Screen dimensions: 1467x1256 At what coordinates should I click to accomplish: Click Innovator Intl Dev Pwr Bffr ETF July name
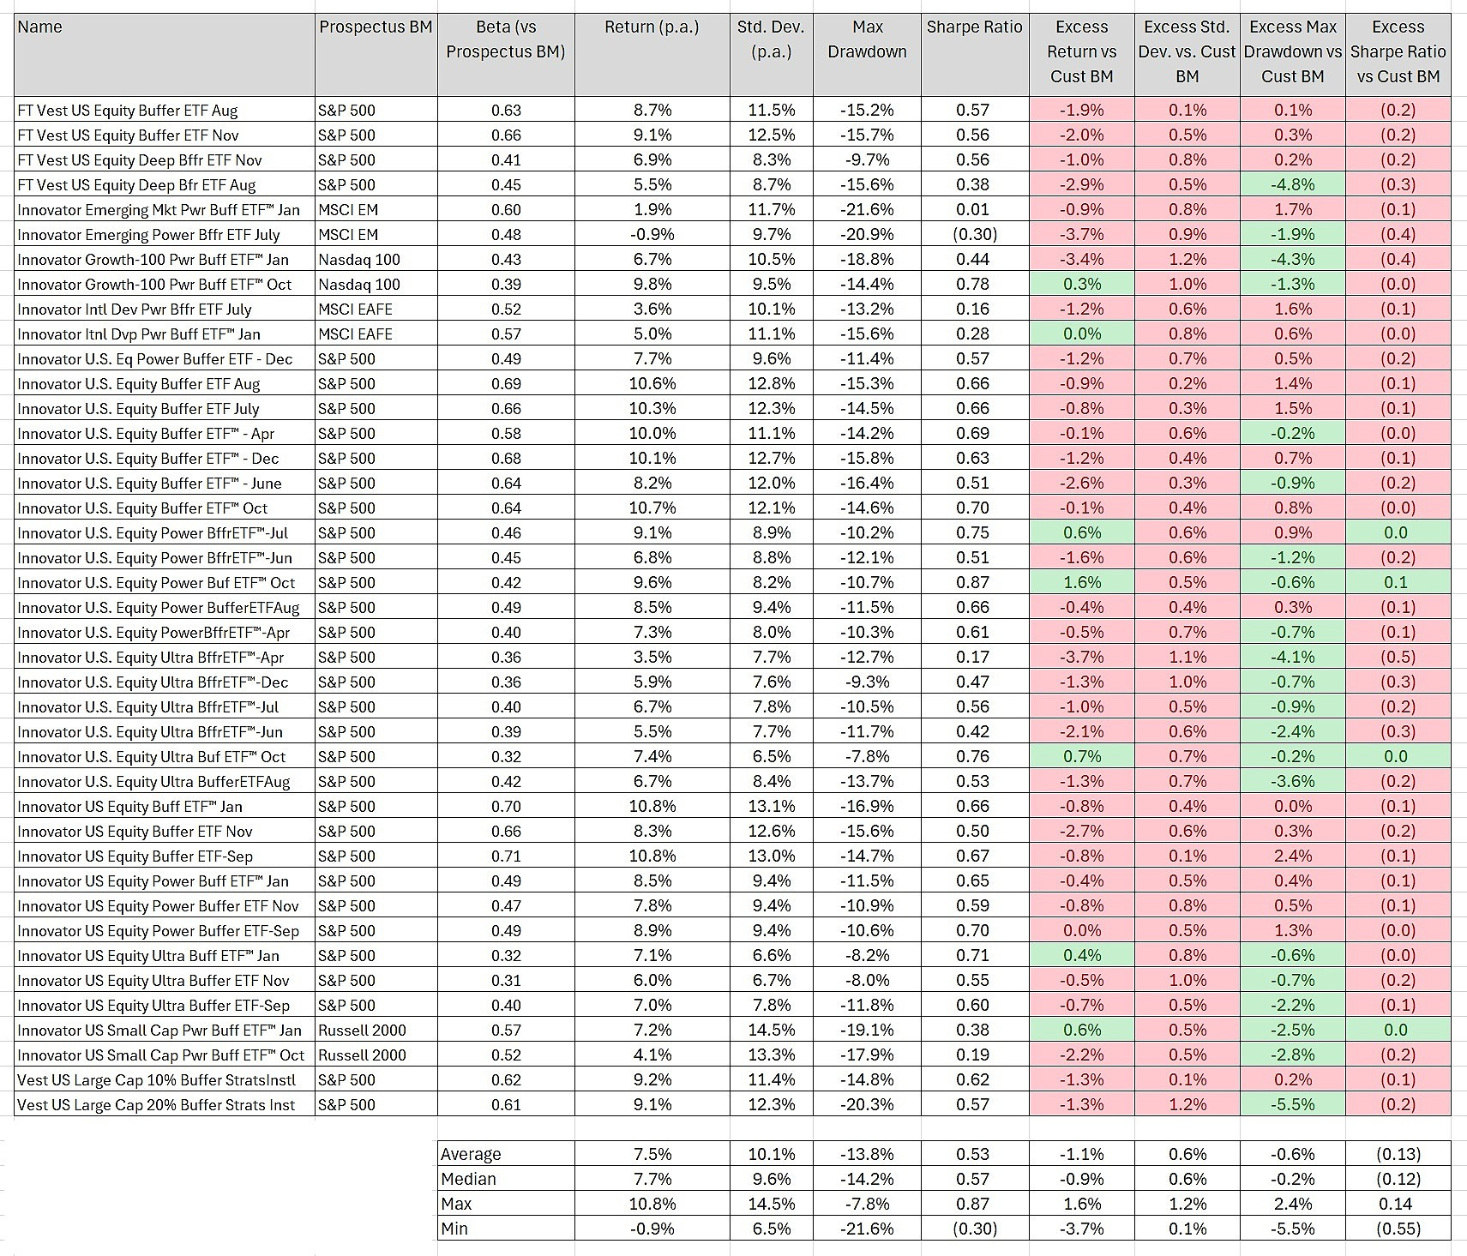point(165,309)
